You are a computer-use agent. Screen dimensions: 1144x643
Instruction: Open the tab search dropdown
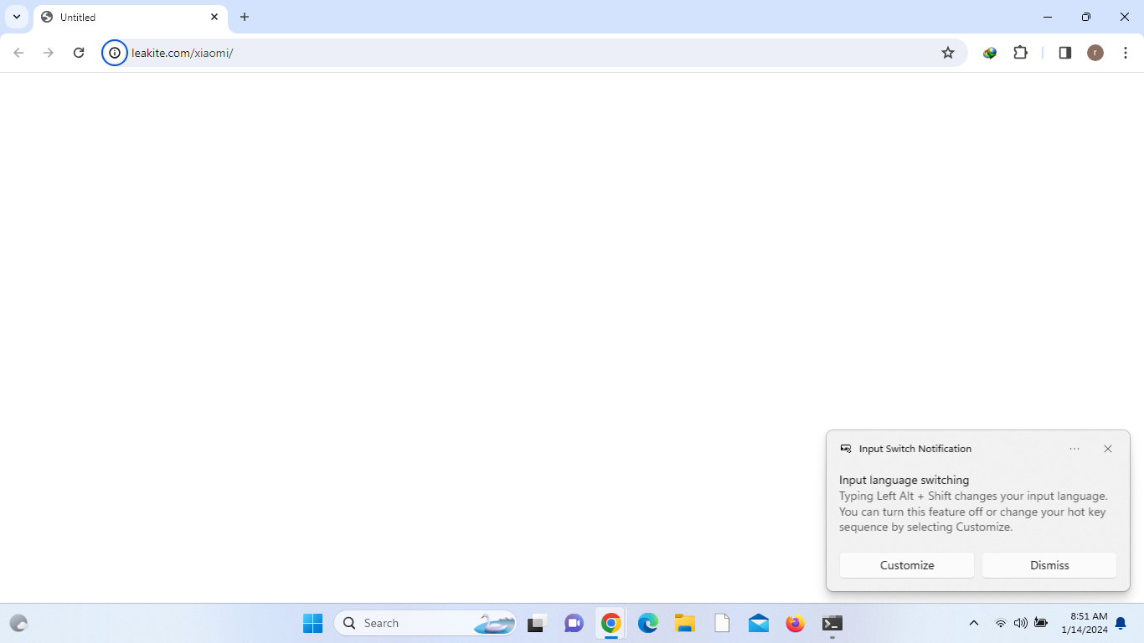pos(17,17)
